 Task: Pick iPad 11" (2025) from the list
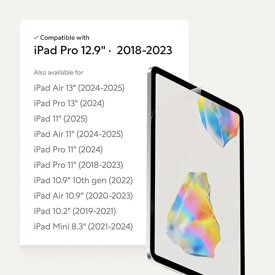(60, 119)
